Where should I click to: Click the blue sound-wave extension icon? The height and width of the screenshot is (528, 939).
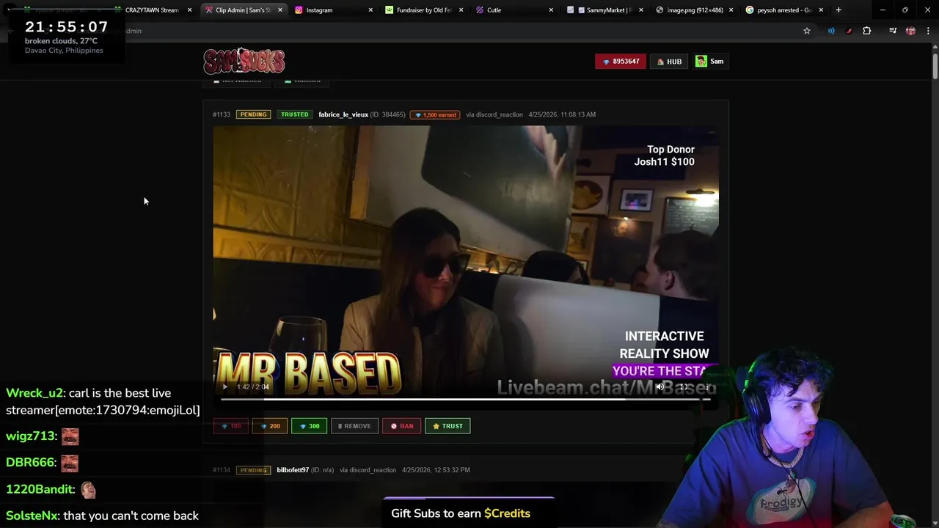[x=831, y=31]
